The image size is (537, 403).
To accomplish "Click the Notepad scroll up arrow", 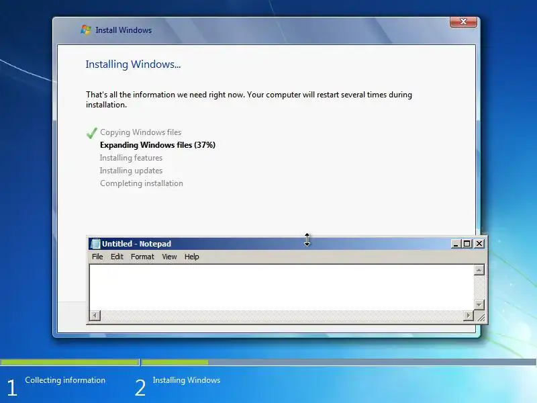I will click(479, 270).
